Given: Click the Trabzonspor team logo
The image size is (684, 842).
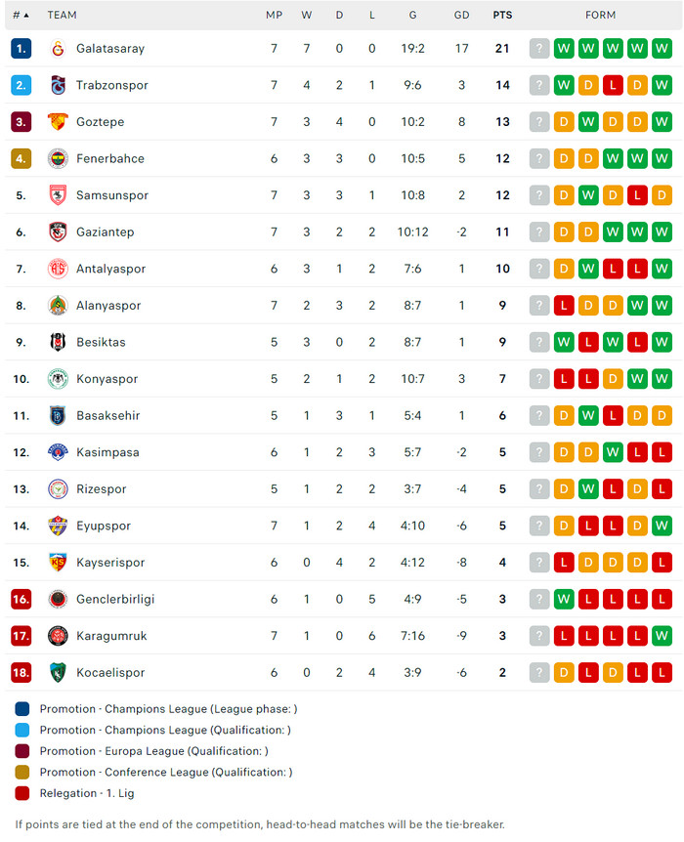Looking at the screenshot, I should pyautogui.click(x=58, y=85).
